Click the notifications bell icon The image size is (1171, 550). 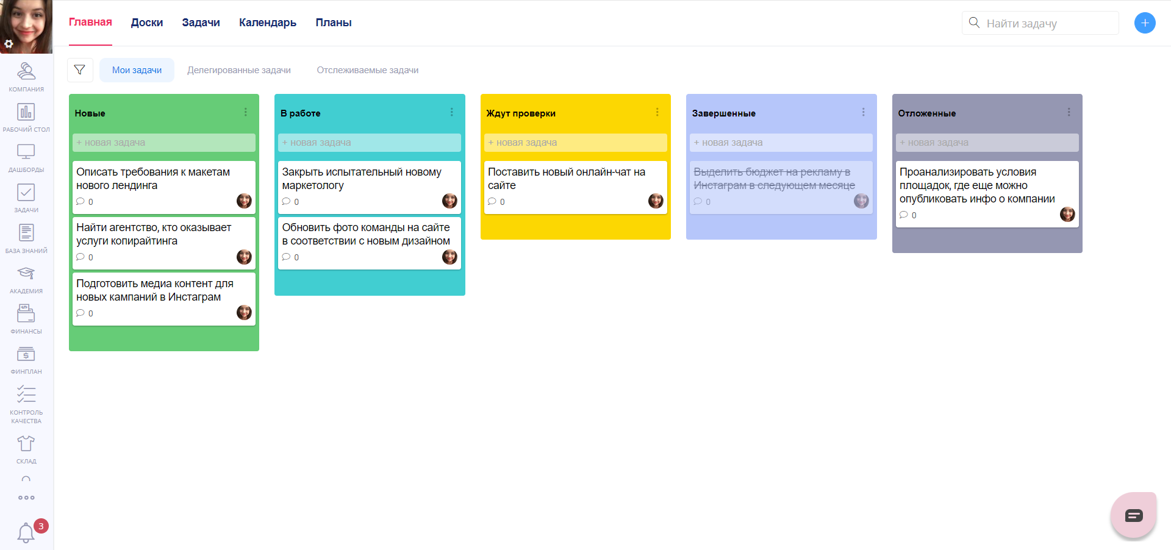click(26, 532)
